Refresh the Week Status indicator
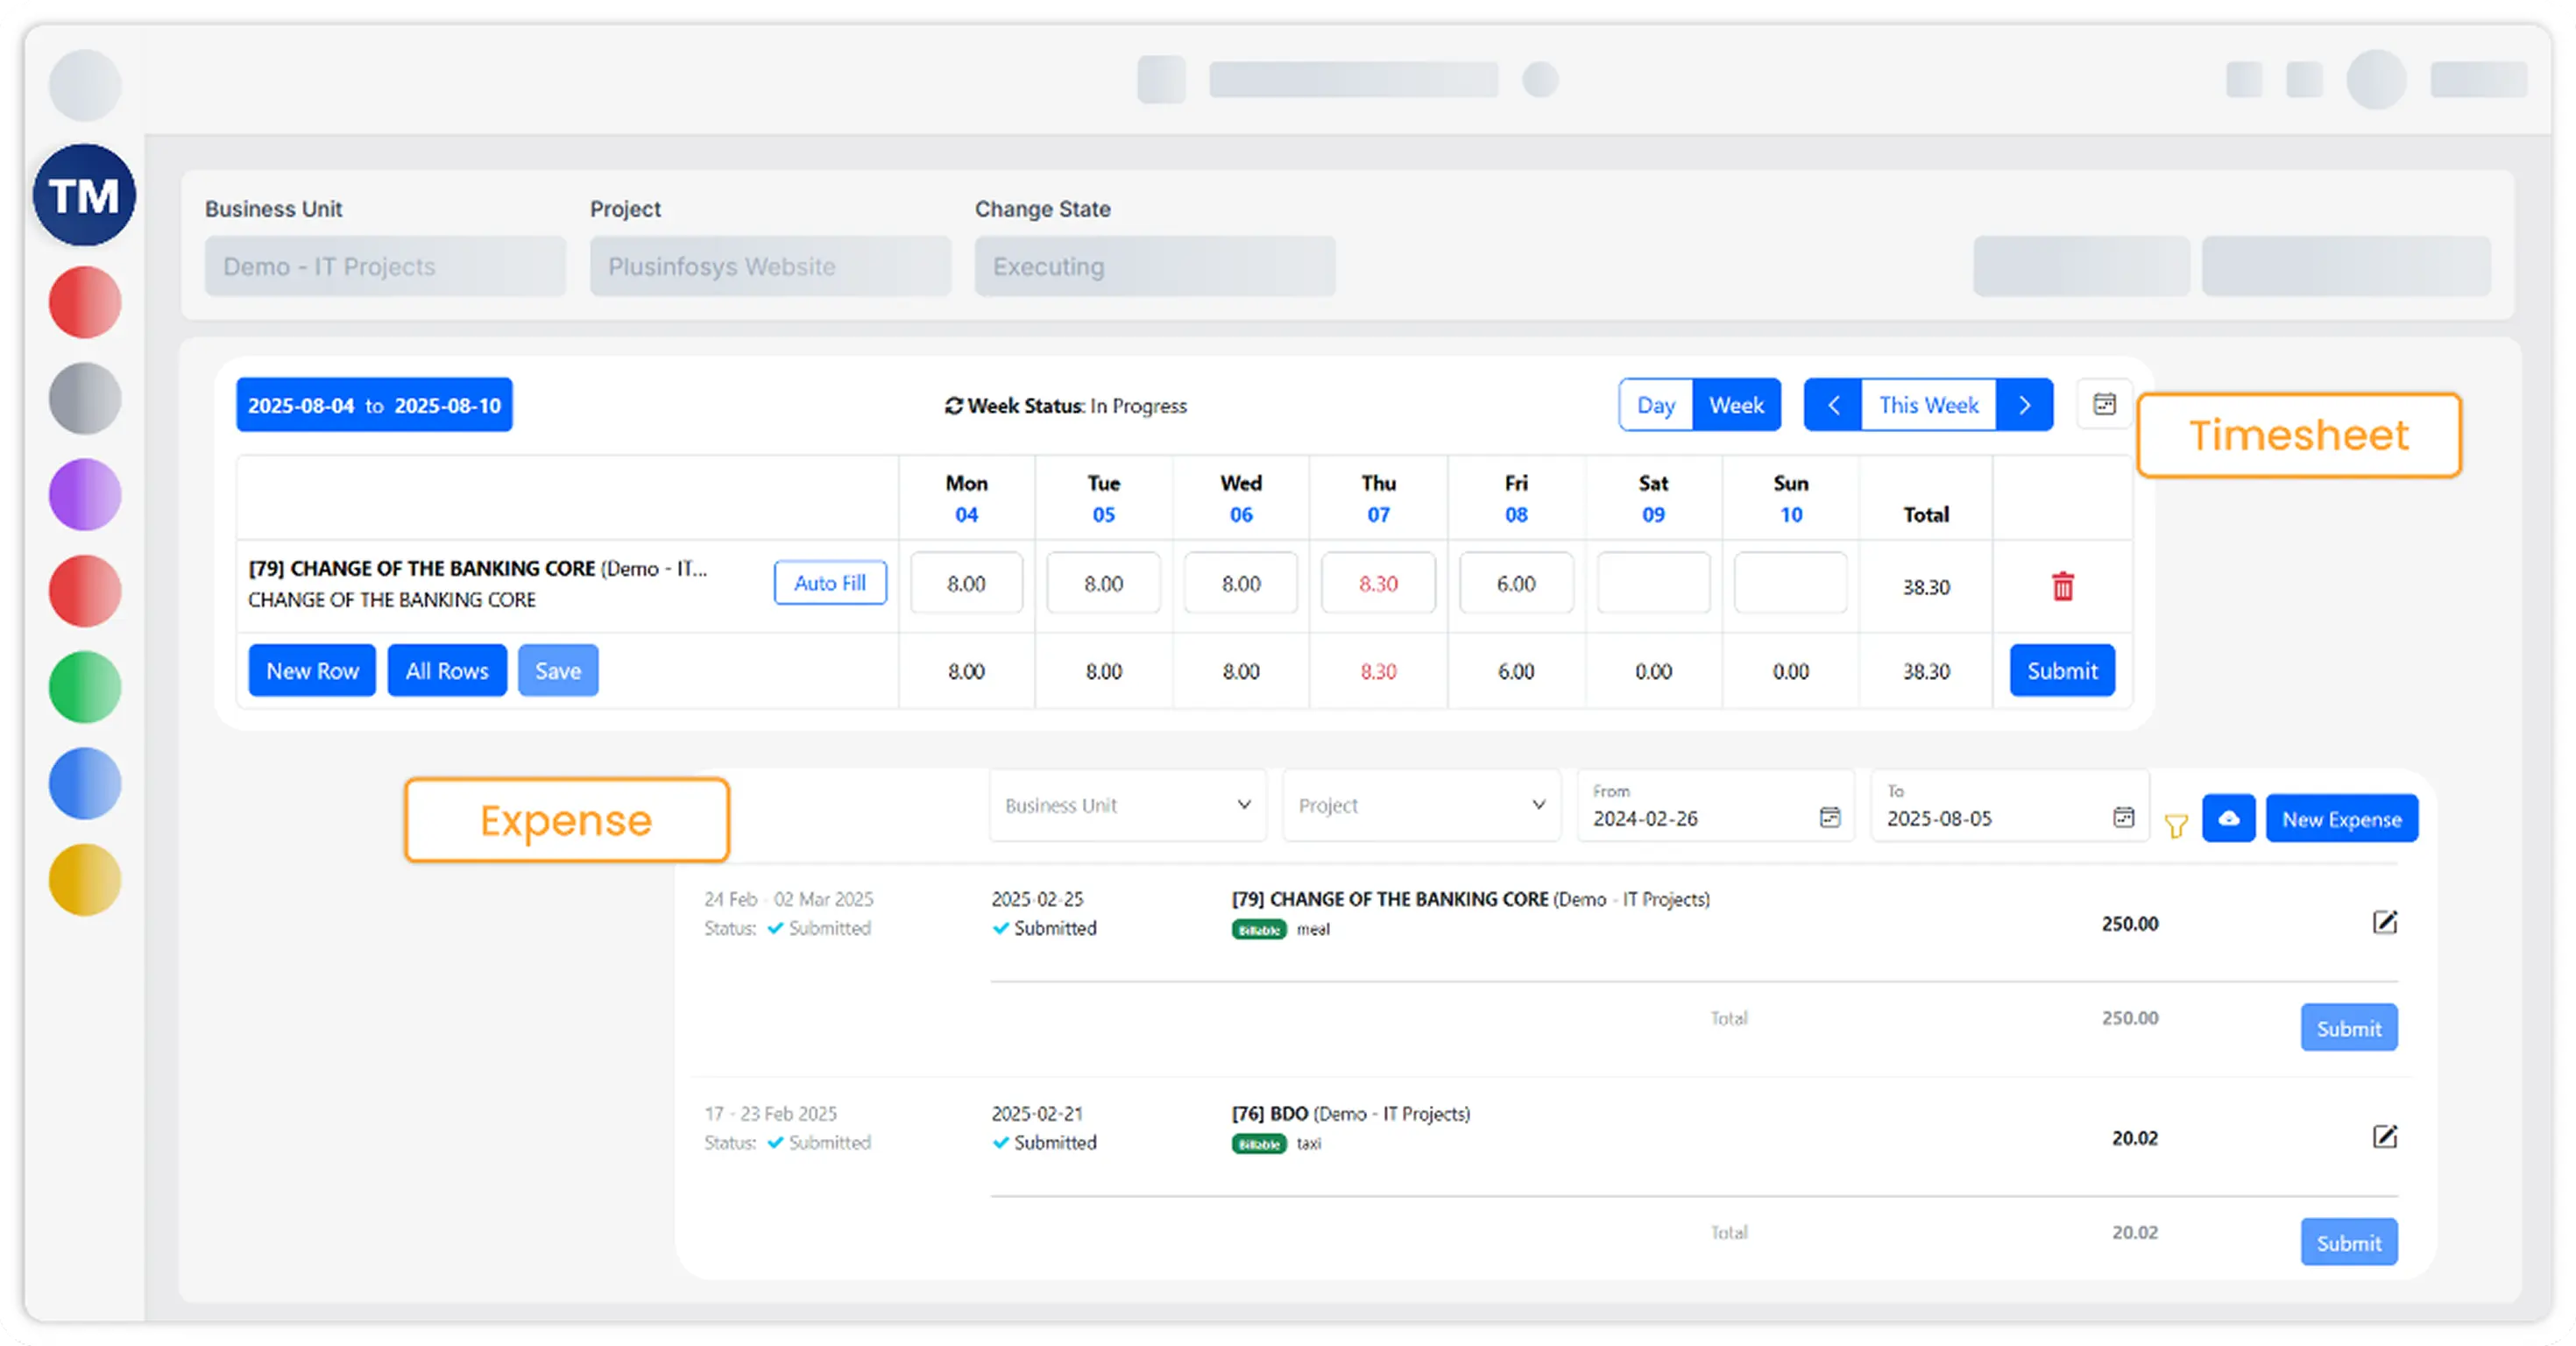This screenshot has height=1346, width=2576. (954, 406)
